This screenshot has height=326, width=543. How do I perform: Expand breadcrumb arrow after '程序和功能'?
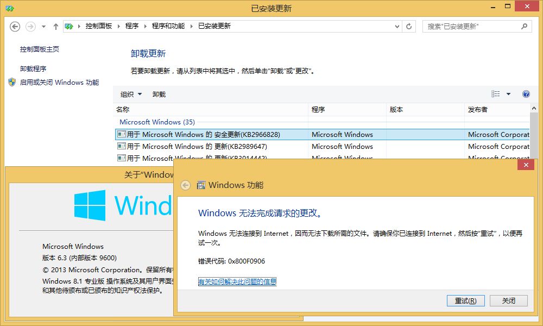coord(191,26)
